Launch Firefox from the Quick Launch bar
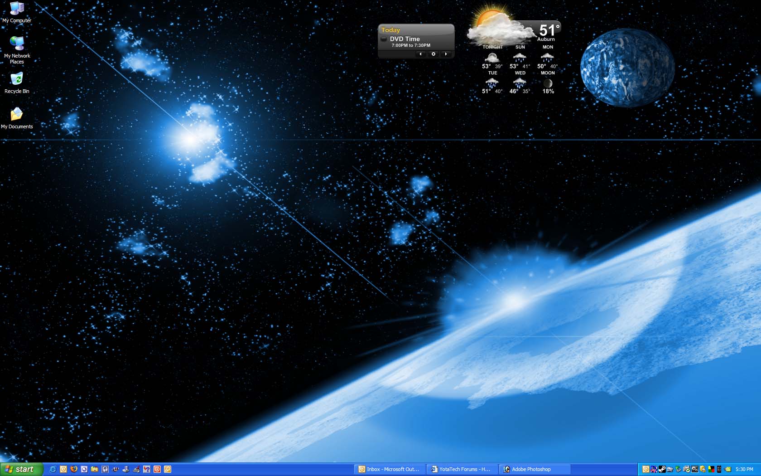Viewport: 761px width, 476px height. [73, 469]
